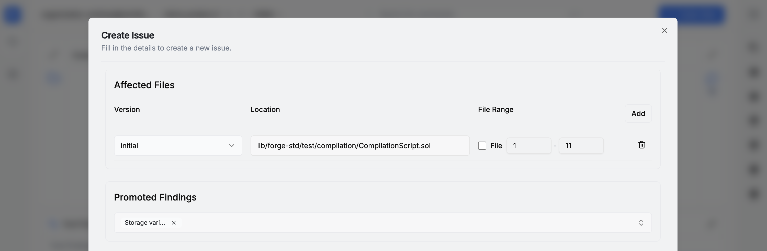767x251 pixels.
Task: Expand Promoted Findings list via up-down chevron
Action: click(x=641, y=223)
